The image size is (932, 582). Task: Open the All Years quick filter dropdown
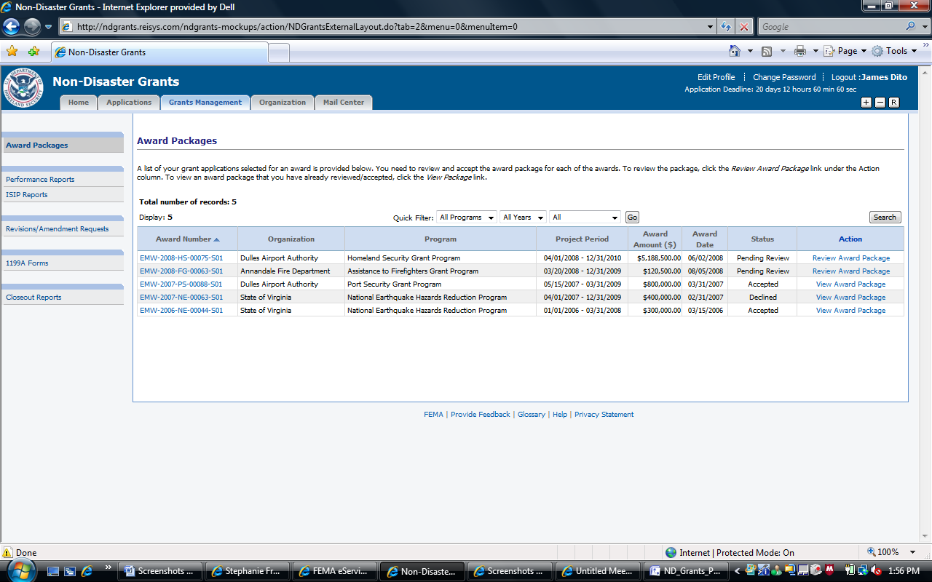pos(523,217)
